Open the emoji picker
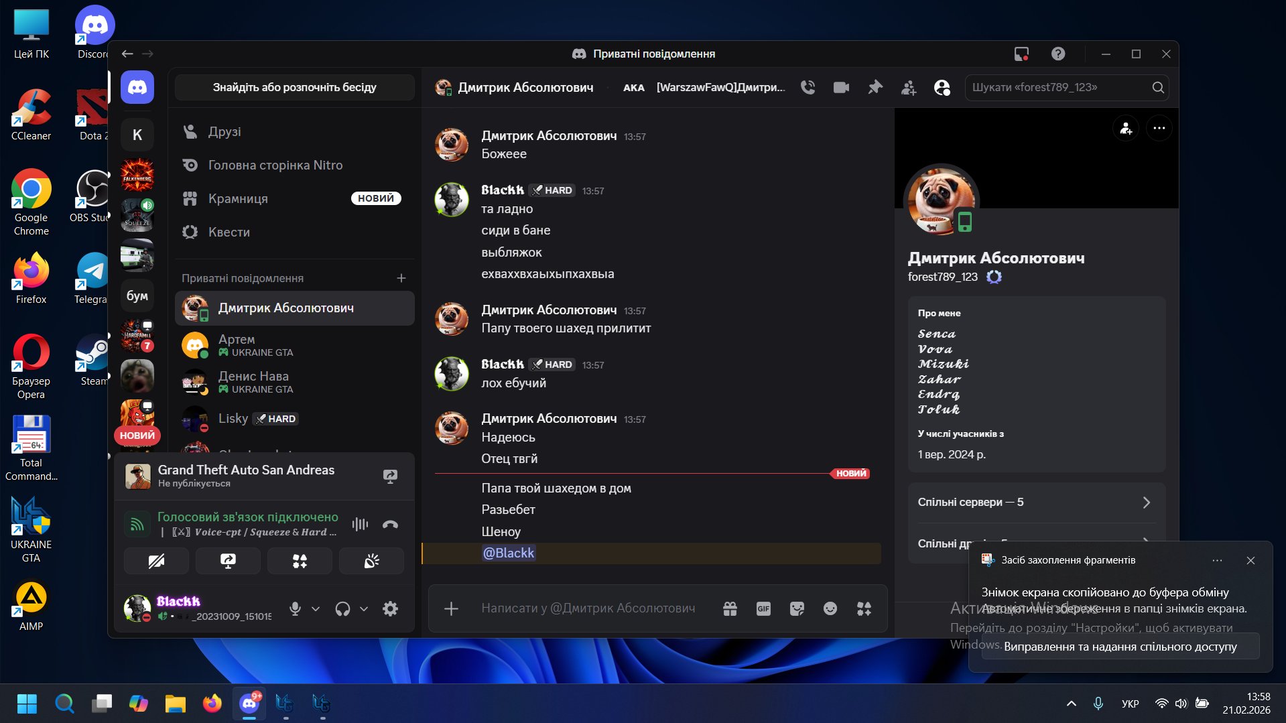 pyautogui.click(x=830, y=608)
